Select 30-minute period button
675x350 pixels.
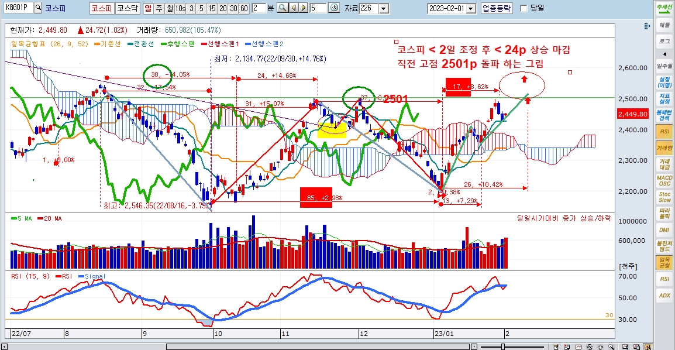pos(233,8)
